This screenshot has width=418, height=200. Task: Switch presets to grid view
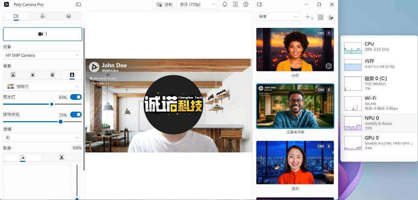(x=320, y=17)
